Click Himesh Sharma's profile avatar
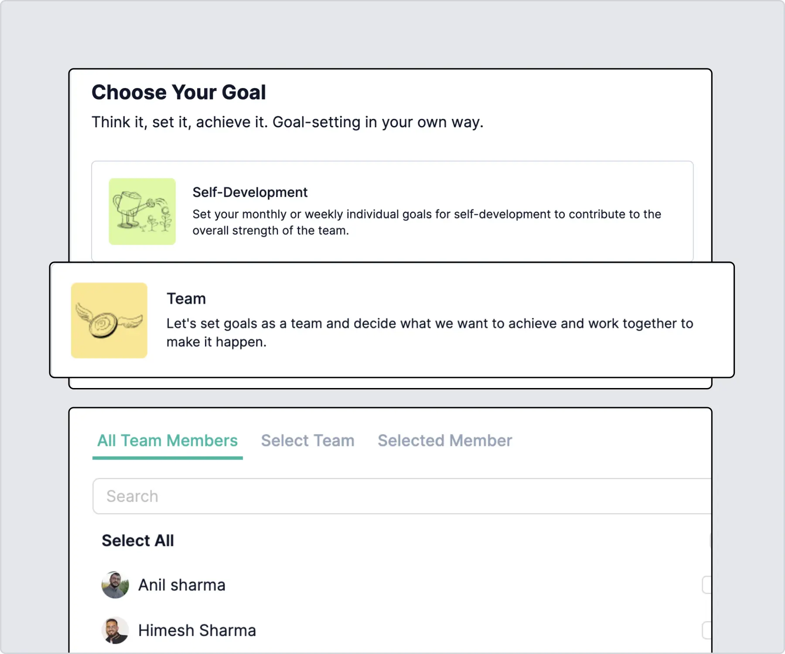This screenshot has width=785, height=654. pos(115,630)
